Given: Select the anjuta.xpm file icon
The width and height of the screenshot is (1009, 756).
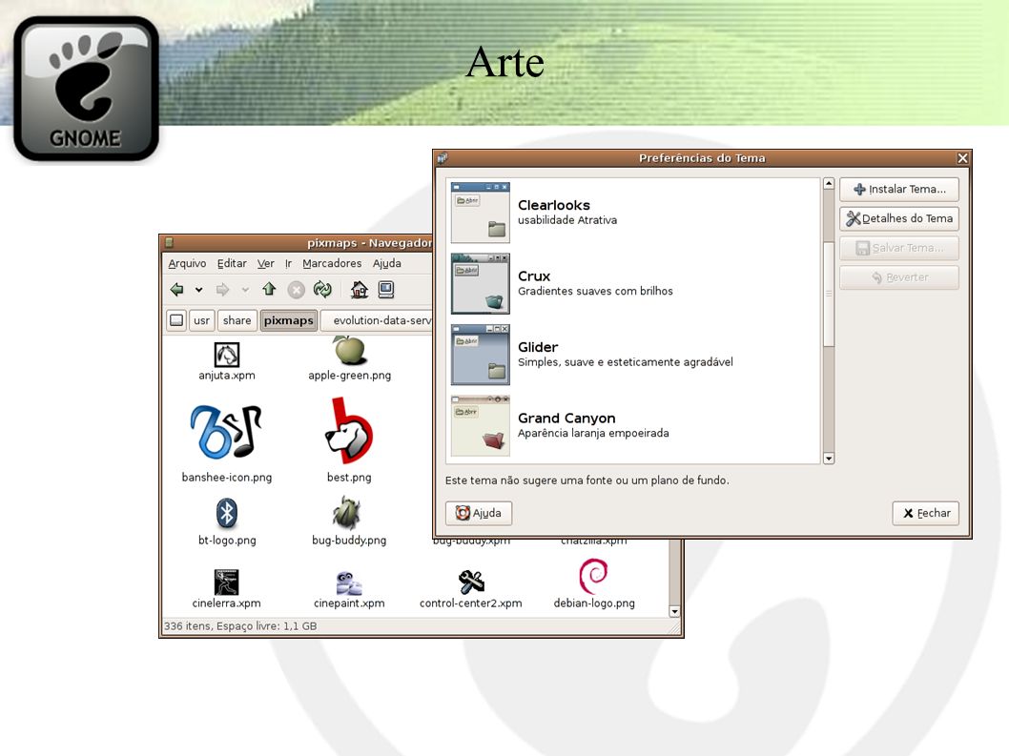Looking at the screenshot, I should 227,354.
